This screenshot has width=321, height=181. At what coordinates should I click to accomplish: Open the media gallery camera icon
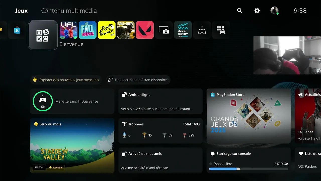[164, 30]
